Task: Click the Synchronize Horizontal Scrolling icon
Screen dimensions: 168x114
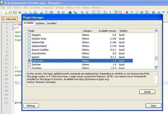Action: point(98,12)
